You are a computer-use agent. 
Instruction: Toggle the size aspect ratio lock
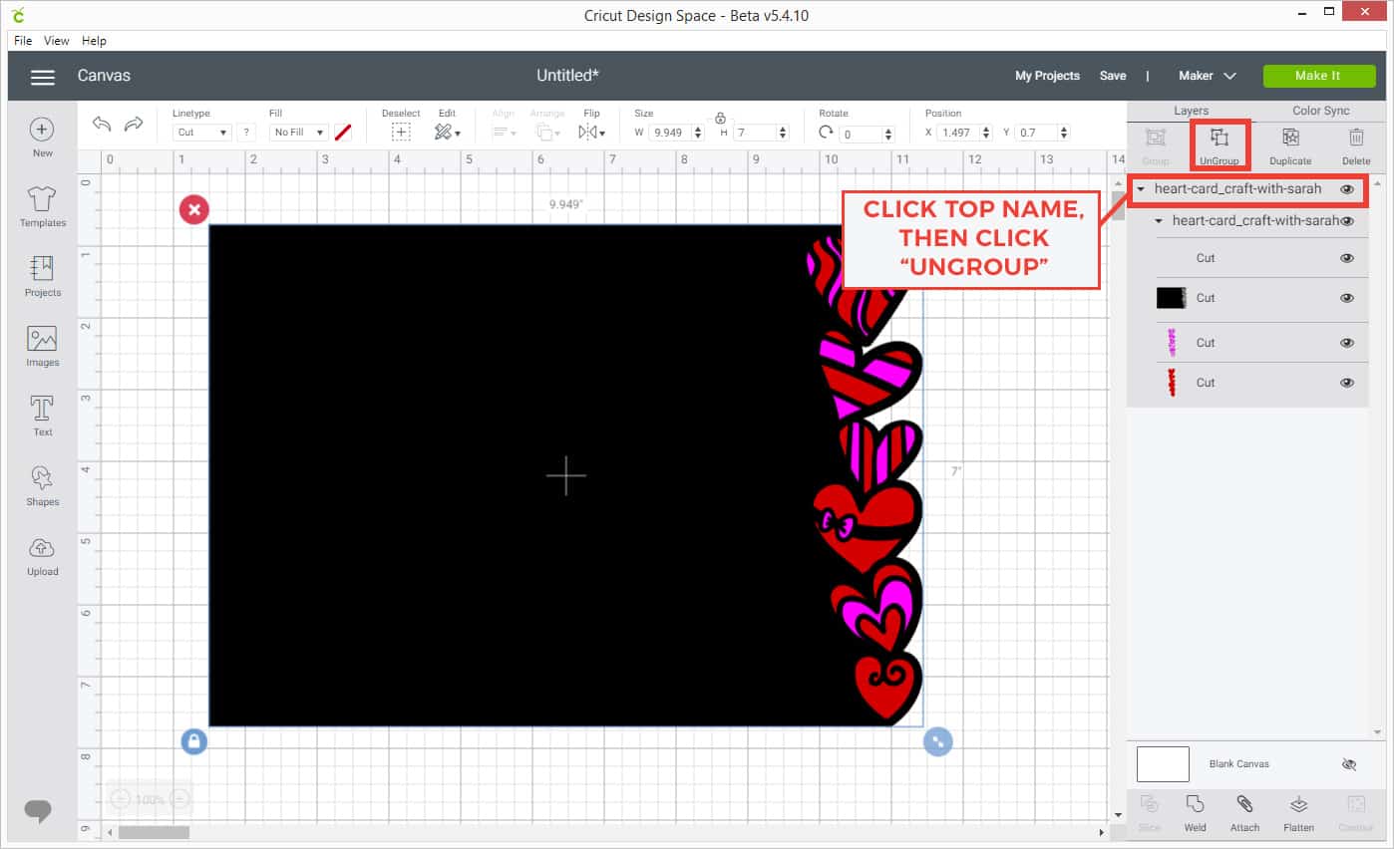720,118
